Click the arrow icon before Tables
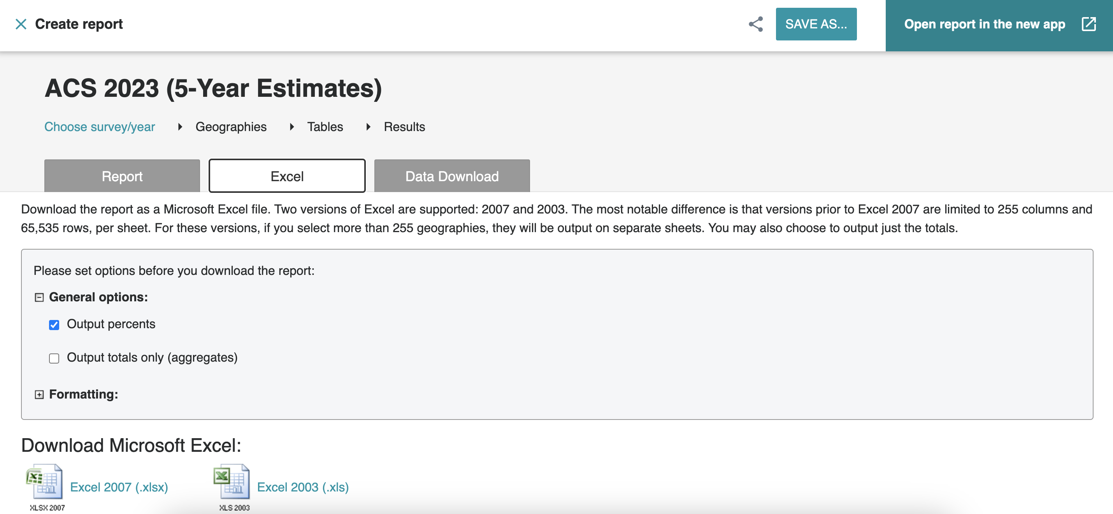The image size is (1113, 514). [x=292, y=127]
